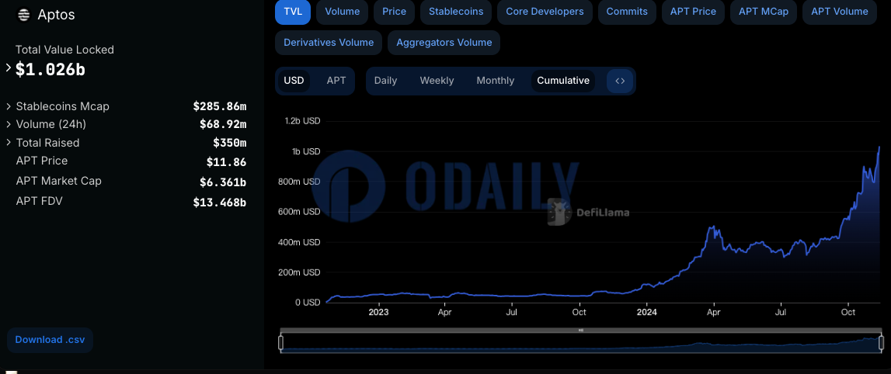Switch denomination to USD
The height and width of the screenshot is (374, 891).
(294, 81)
